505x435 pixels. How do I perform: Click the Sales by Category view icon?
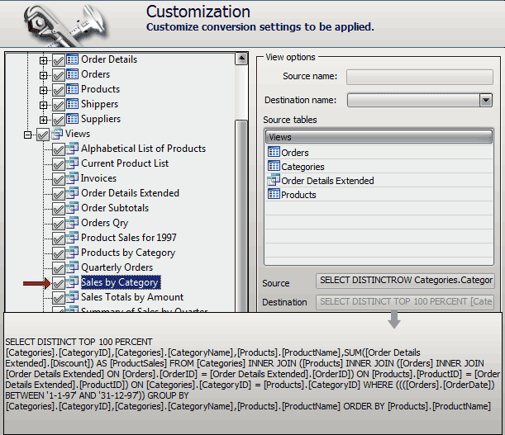click(72, 282)
